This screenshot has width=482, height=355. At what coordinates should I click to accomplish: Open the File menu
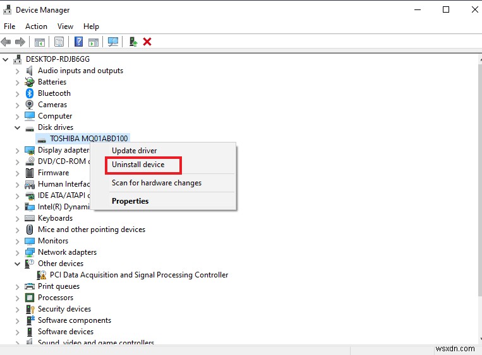tap(9, 26)
